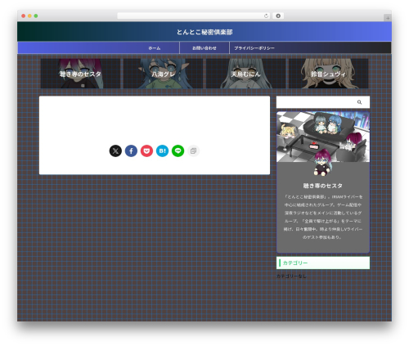Viewport: 409px width, 346px height.
Task: Open the 天烏むにん character banner
Action: 245,74
